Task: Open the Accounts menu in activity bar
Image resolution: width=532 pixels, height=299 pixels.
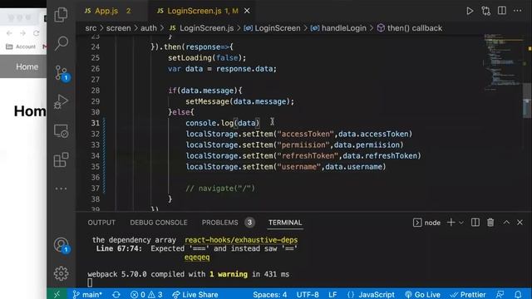Action: tap(62, 245)
